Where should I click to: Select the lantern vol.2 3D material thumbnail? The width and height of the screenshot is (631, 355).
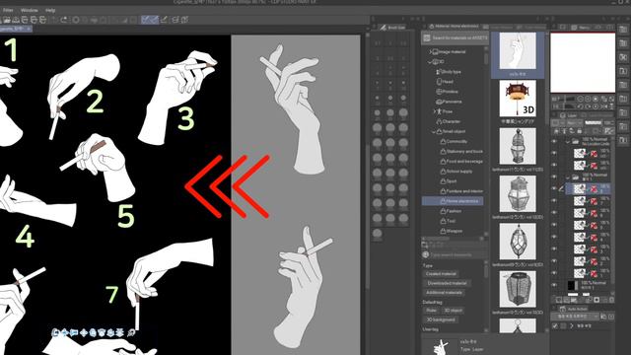point(518,193)
